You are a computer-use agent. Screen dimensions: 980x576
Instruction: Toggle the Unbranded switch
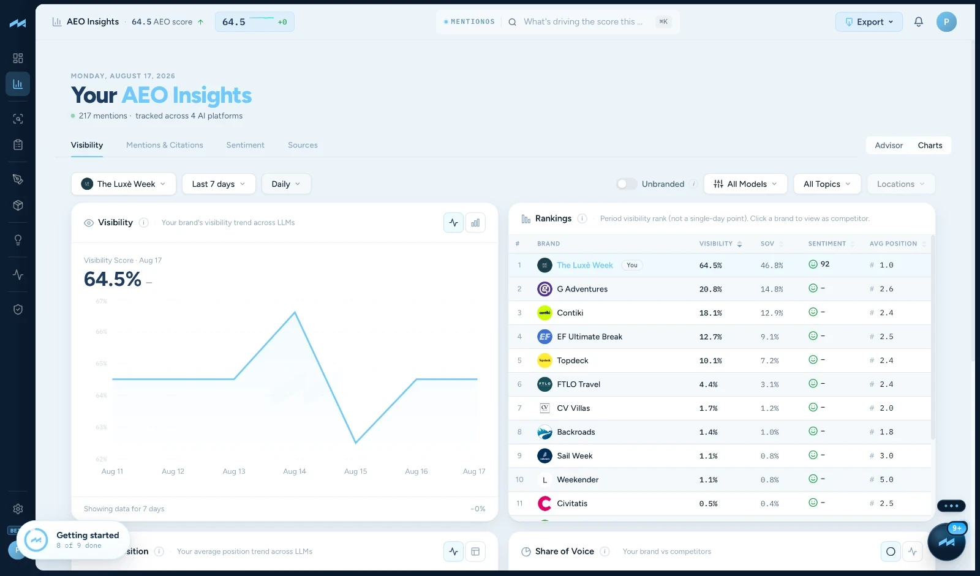click(627, 184)
